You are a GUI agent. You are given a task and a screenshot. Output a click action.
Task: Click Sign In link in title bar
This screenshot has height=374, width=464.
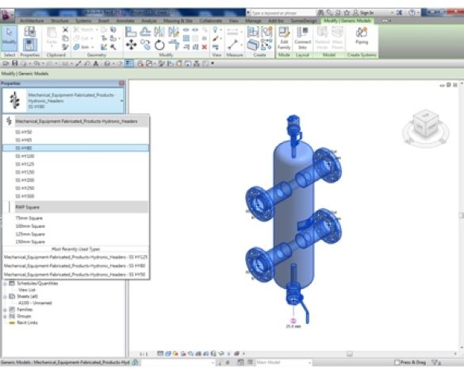click(x=366, y=13)
